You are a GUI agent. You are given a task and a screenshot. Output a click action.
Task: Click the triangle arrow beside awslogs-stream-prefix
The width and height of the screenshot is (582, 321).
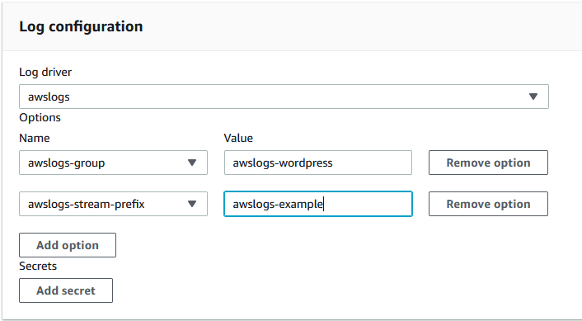192,204
